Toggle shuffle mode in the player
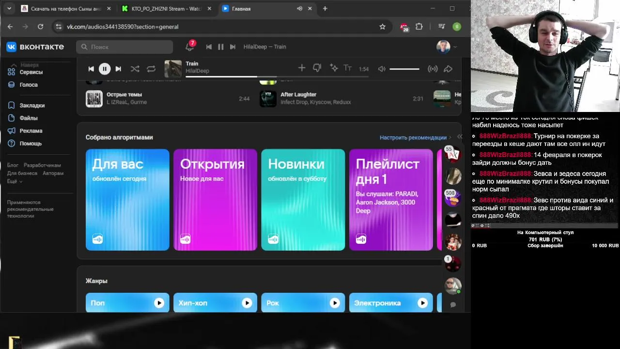The height and width of the screenshot is (349, 620). tap(135, 69)
